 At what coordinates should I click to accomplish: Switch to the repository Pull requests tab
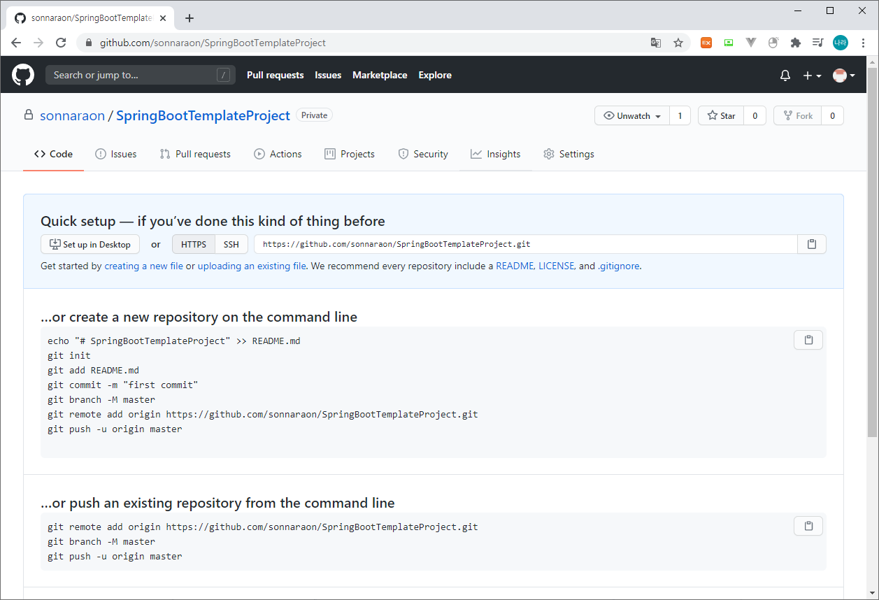click(x=195, y=154)
